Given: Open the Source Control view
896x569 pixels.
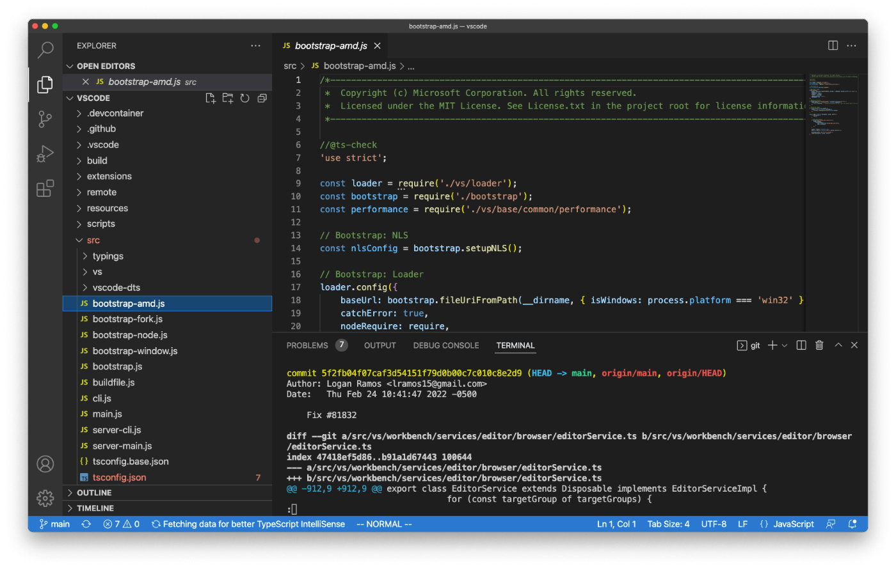Looking at the screenshot, I should point(45,119).
